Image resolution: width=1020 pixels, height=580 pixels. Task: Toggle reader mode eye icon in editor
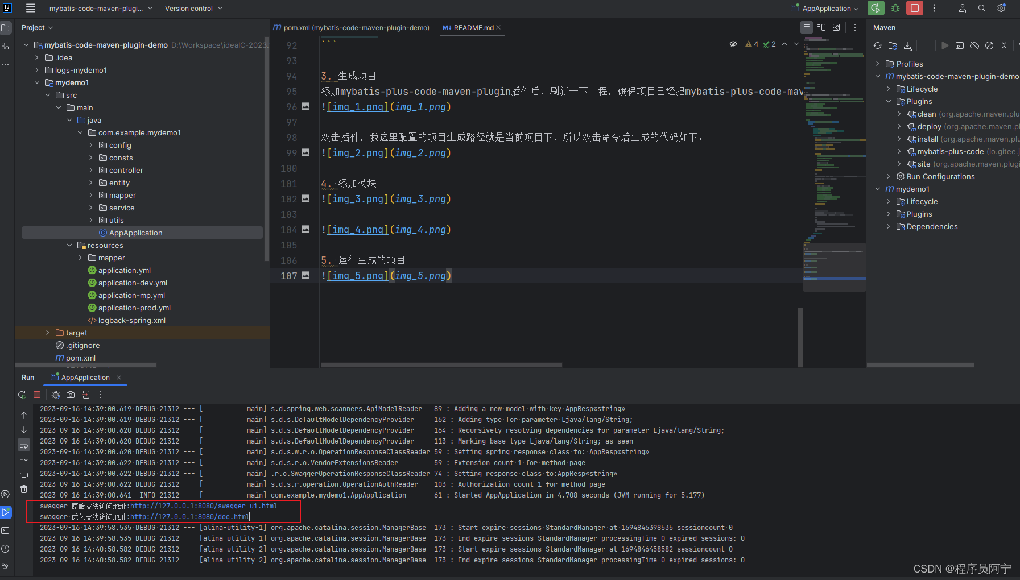point(733,44)
